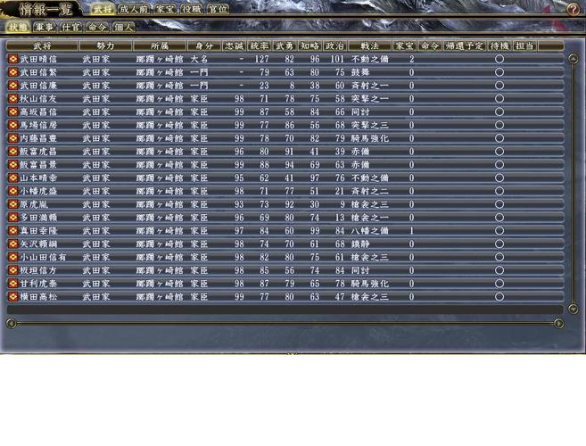
Task: Toggle the standby circle for 甘利虎泰
Action: point(499,284)
